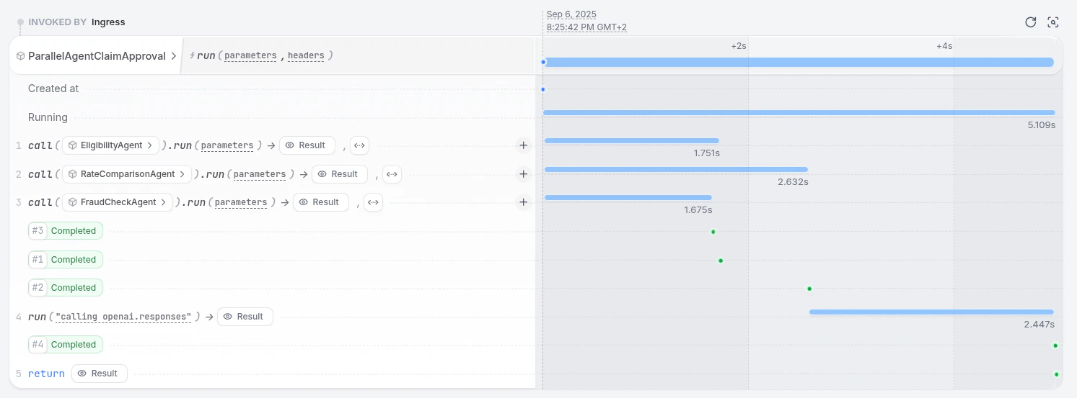Click parameters link in RateComparisonAgent call
Viewport: 1077px width, 398px height.
tap(260, 174)
